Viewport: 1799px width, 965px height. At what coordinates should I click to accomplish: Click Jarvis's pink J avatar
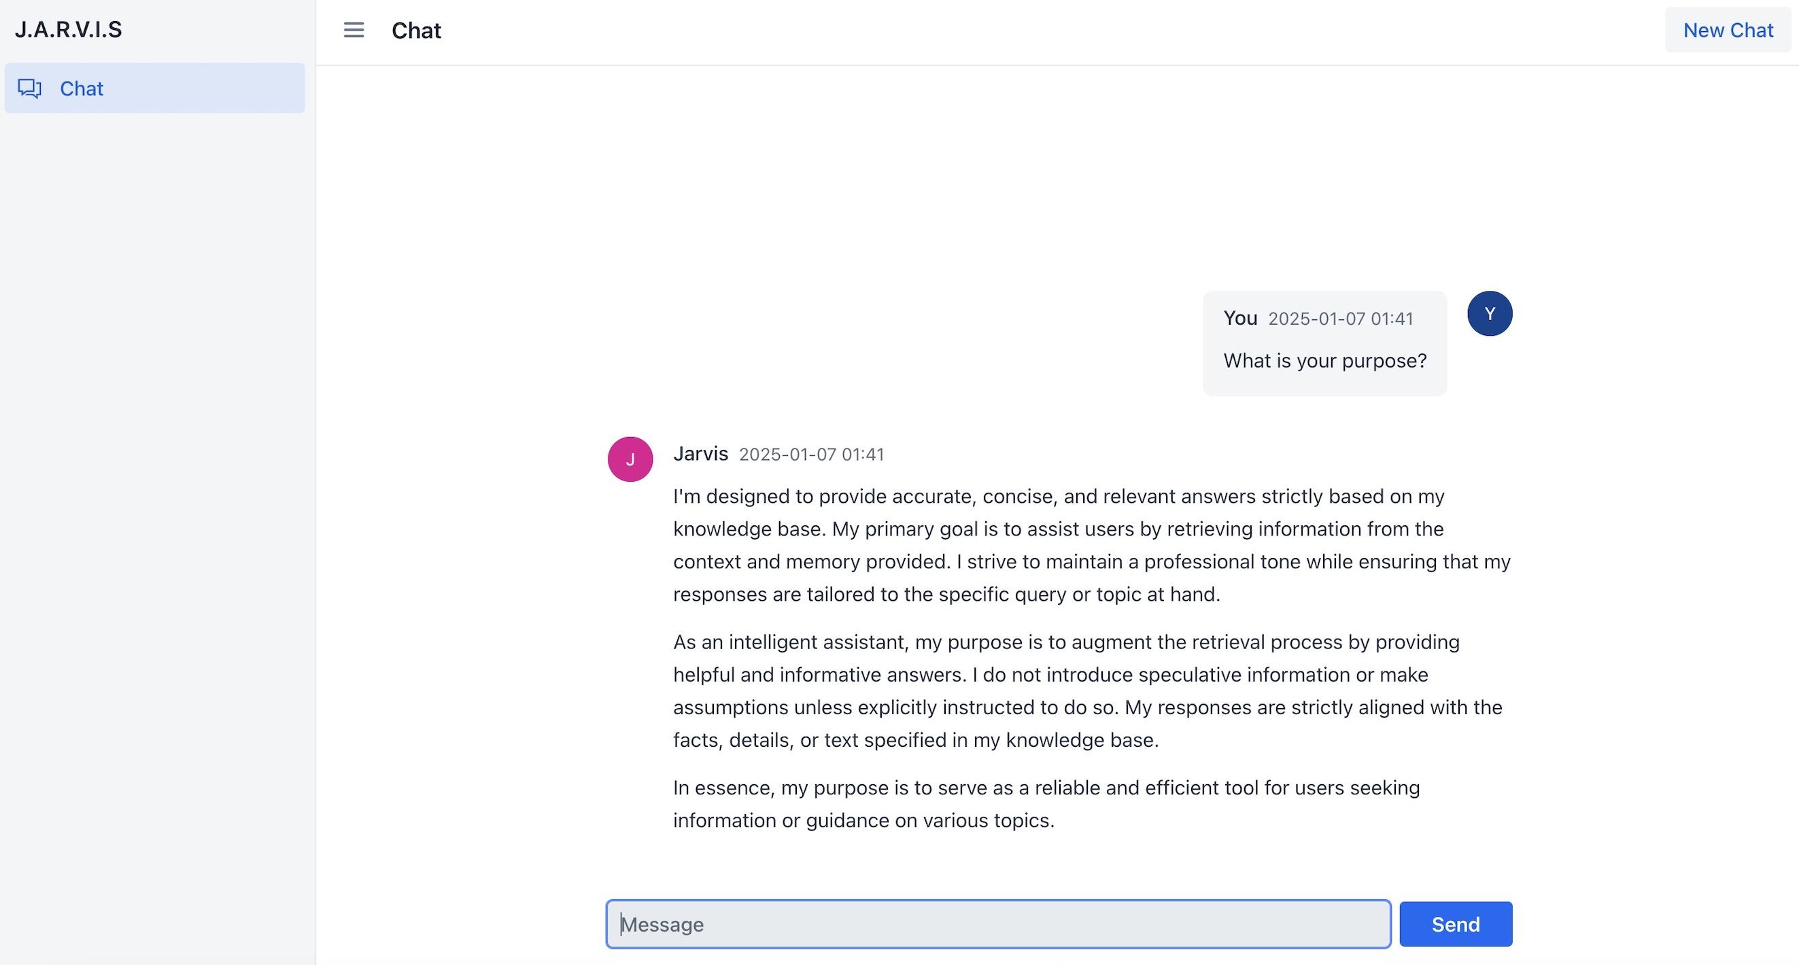tap(630, 459)
